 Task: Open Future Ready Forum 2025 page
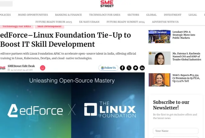click(x=54, y=22)
